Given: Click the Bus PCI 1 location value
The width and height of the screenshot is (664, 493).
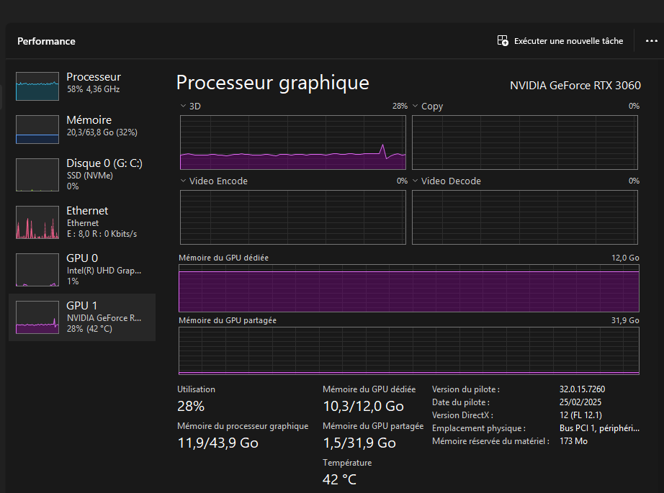Looking at the screenshot, I should click(599, 428).
